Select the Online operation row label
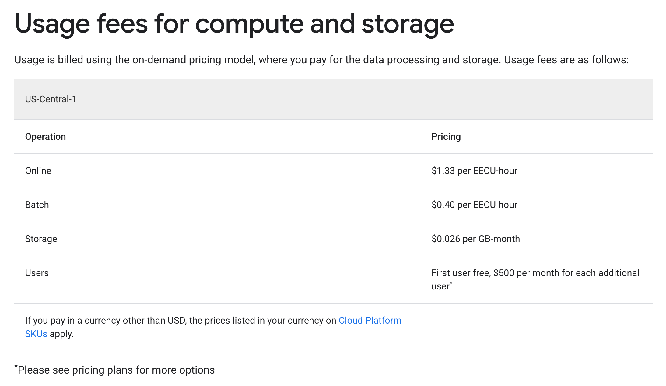The width and height of the screenshot is (666, 386). pos(38,171)
